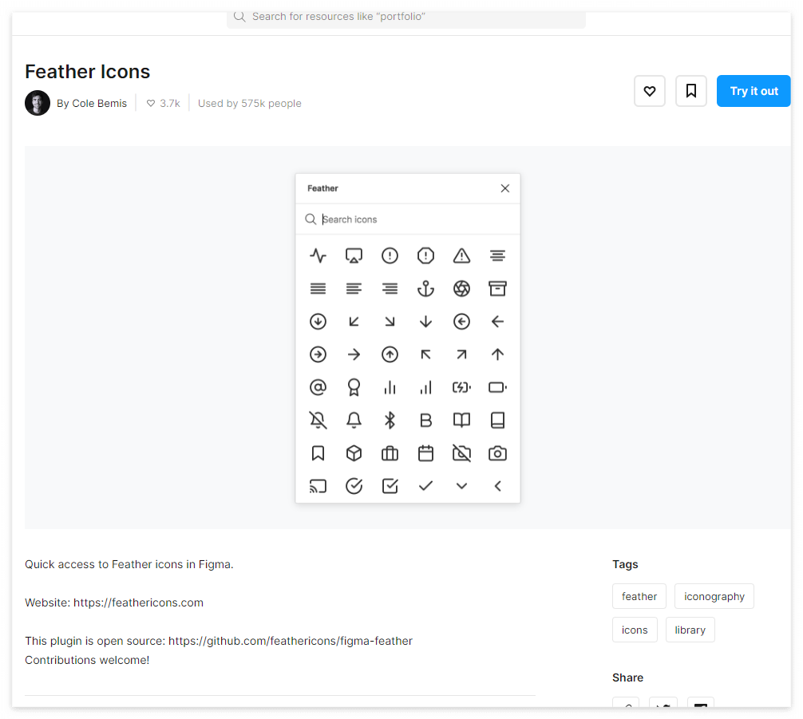Screen dimensions: 803x719
Task: Pick the camera icon without a slash
Action: [x=497, y=453]
